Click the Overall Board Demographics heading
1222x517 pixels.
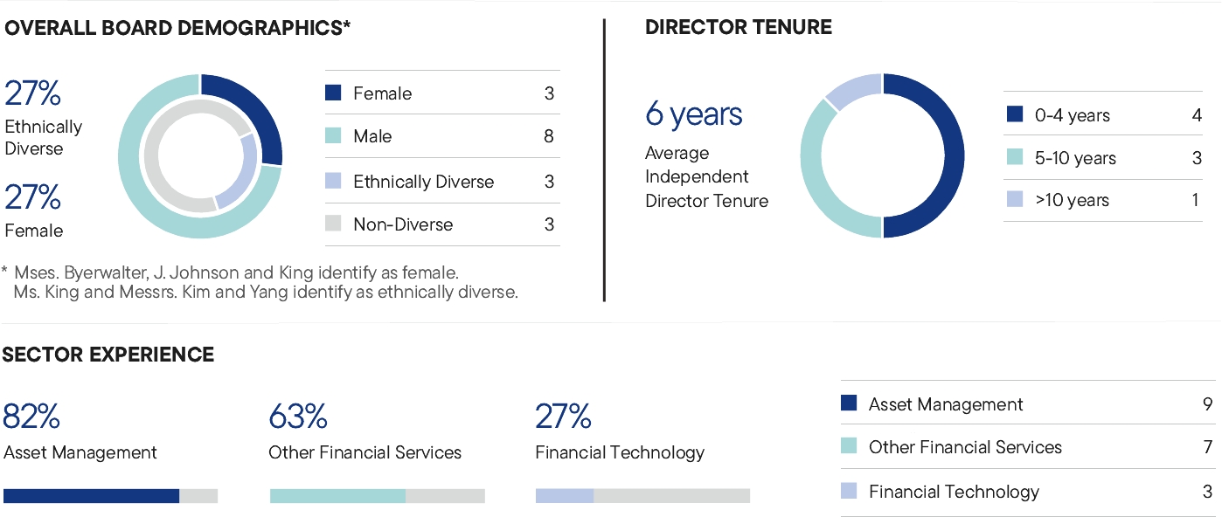[x=177, y=28]
